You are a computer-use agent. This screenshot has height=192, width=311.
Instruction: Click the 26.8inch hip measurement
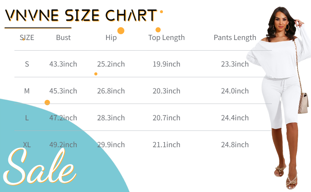click(x=111, y=91)
